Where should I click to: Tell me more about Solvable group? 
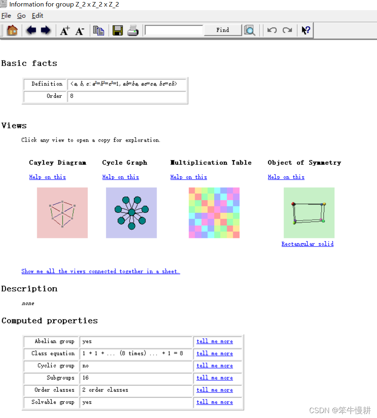(214, 402)
